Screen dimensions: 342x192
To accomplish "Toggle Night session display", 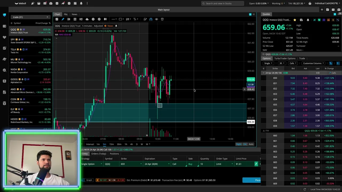I will pos(239,144).
